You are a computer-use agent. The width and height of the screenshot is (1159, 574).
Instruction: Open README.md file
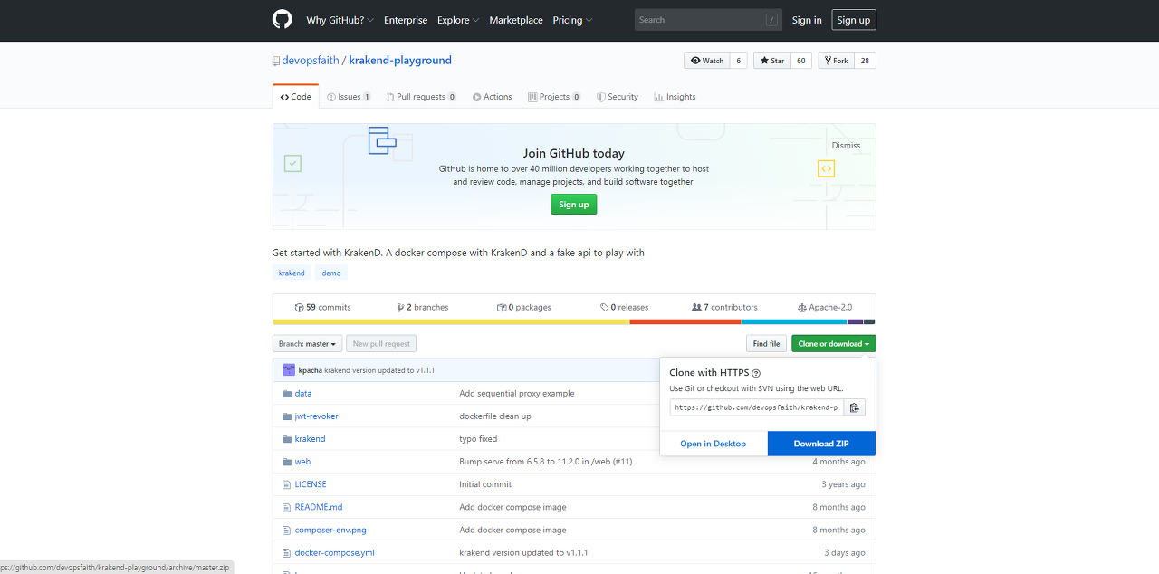(x=319, y=507)
